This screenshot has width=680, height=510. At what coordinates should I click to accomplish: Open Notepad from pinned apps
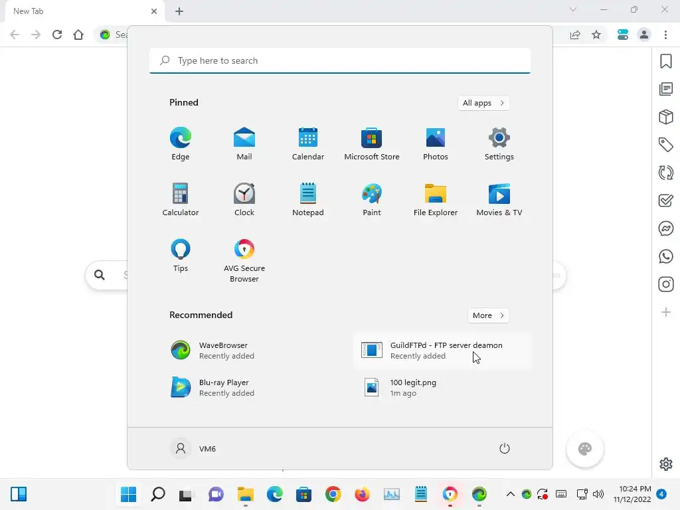point(308,199)
